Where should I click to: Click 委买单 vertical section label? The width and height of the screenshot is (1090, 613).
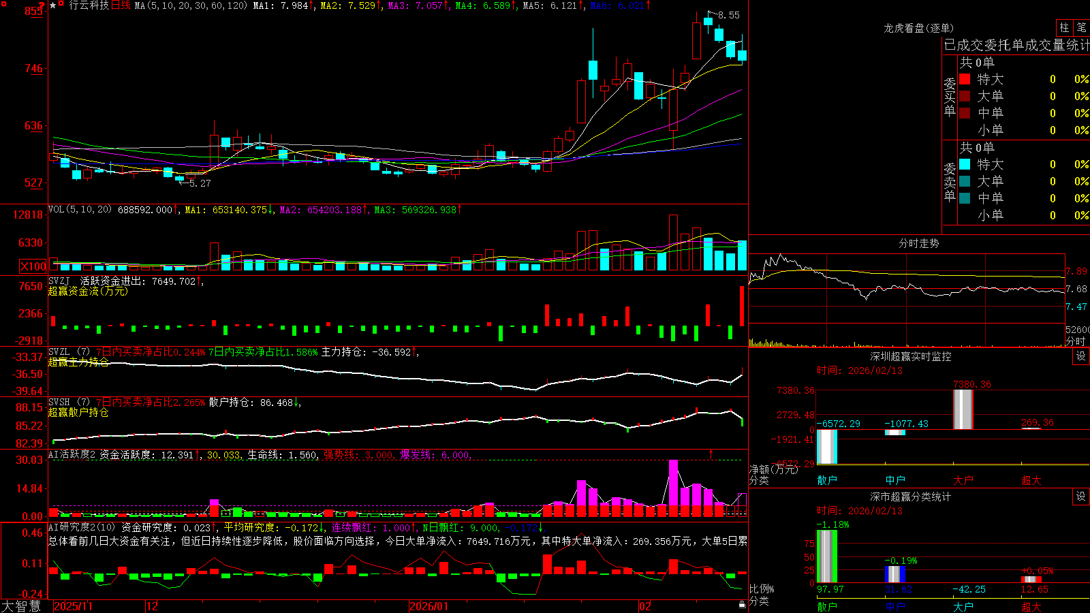(950, 97)
